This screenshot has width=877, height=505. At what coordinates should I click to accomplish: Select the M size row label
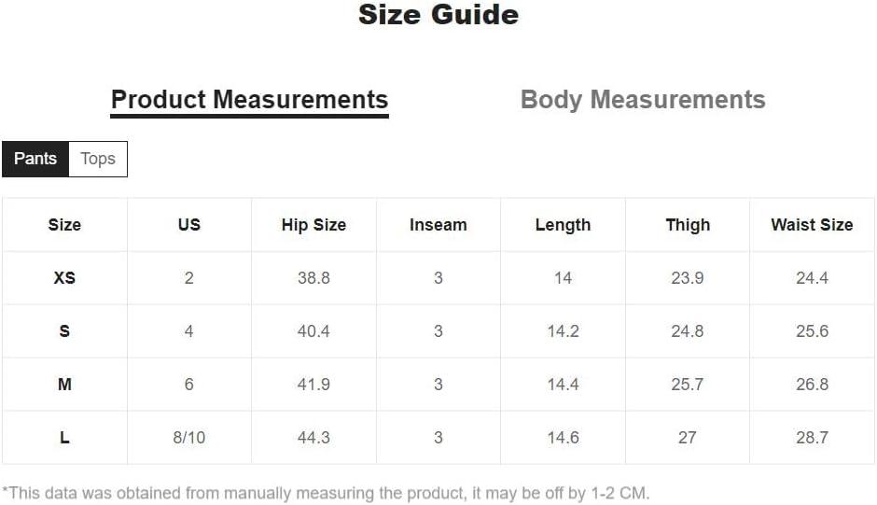point(64,385)
